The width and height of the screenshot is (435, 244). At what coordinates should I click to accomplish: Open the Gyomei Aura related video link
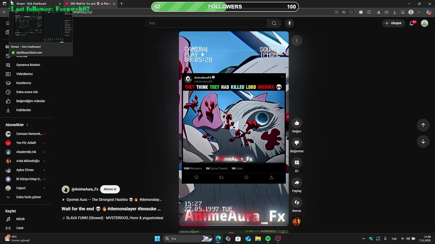(x=112, y=200)
